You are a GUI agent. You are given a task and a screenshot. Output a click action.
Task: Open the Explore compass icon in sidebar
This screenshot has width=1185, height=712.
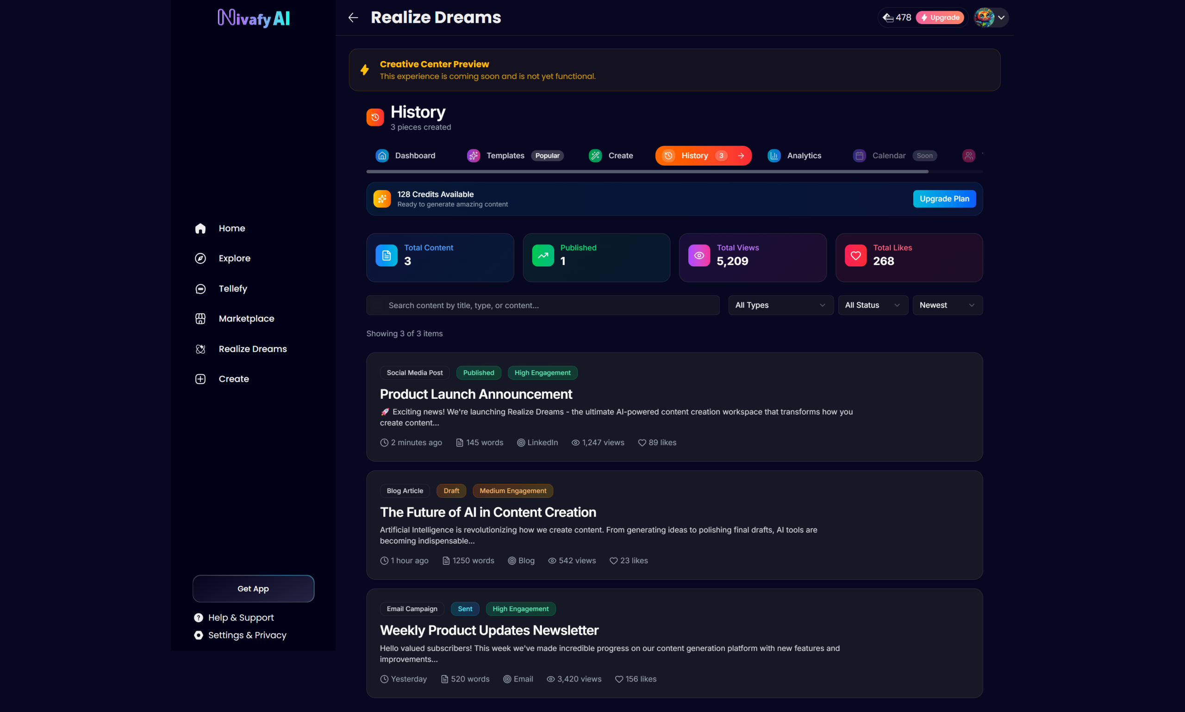click(x=200, y=258)
